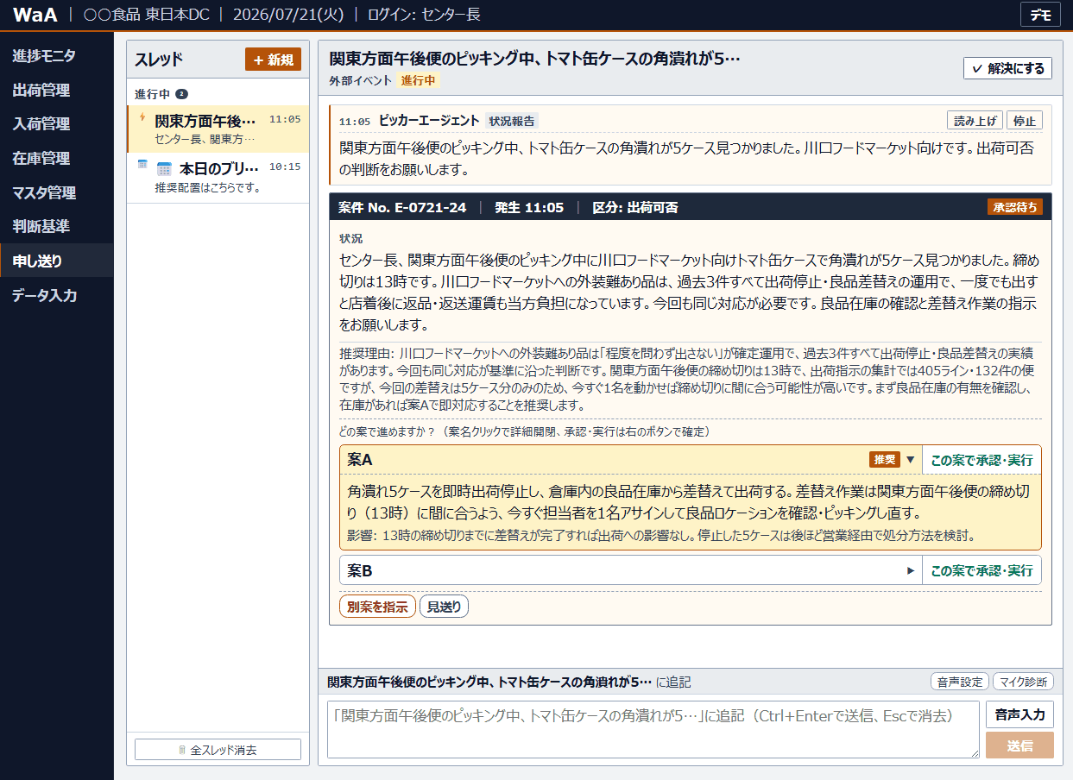This screenshot has width=1073, height=780.
Task: Click the 状況報告 tag next to ピッカーエージェント
Action: pos(511,121)
